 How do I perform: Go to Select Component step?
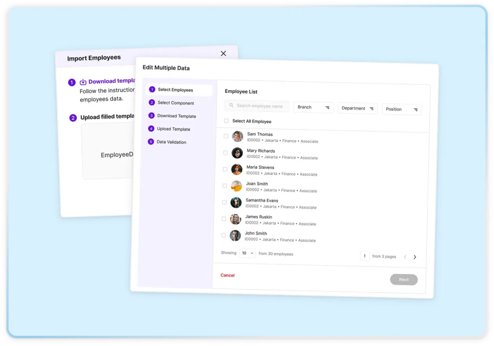[x=175, y=103]
